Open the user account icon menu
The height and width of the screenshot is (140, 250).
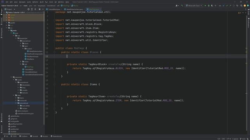[177, 5]
